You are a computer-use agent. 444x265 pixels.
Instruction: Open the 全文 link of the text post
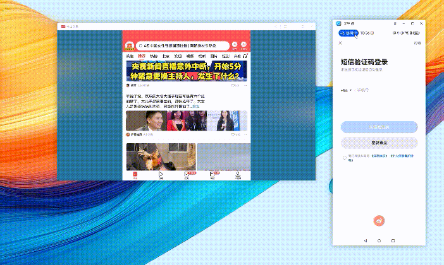pos(196,106)
